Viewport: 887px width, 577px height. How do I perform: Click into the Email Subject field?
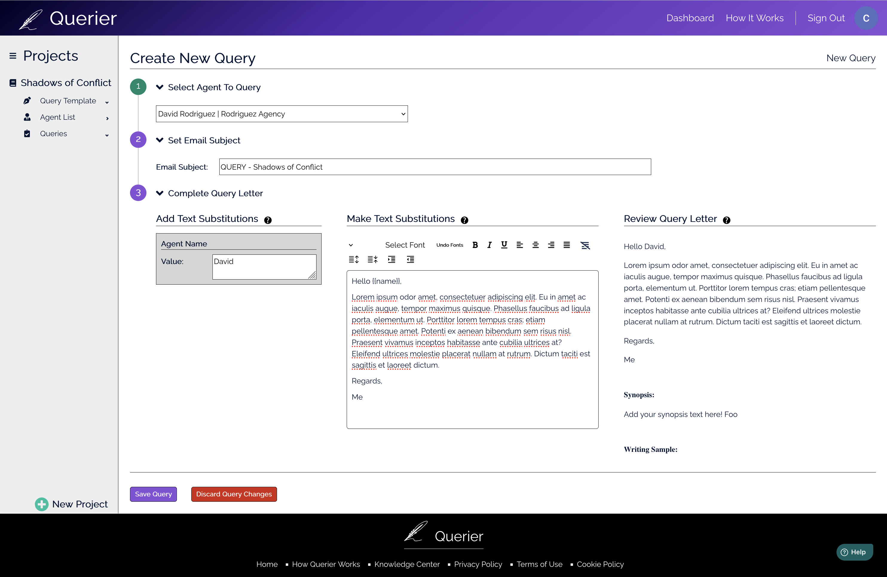click(435, 167)
